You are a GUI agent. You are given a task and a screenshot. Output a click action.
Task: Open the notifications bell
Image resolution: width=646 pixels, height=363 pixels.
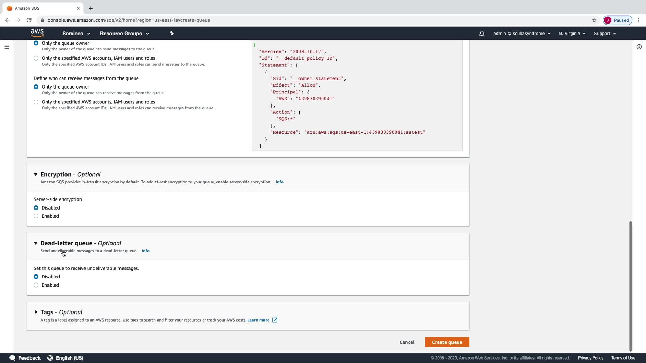(x=482, y=34)
